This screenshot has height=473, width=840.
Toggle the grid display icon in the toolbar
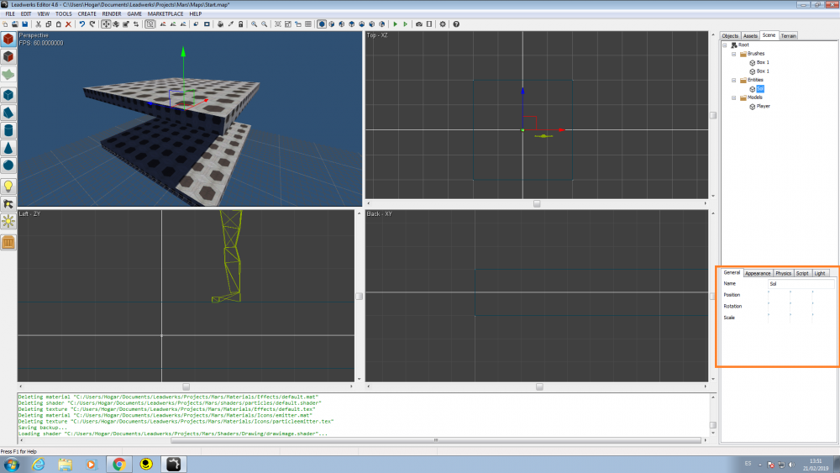308,24
